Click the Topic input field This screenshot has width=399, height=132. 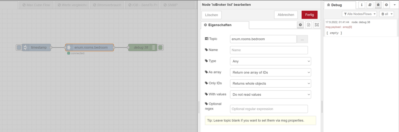[263, 39]
